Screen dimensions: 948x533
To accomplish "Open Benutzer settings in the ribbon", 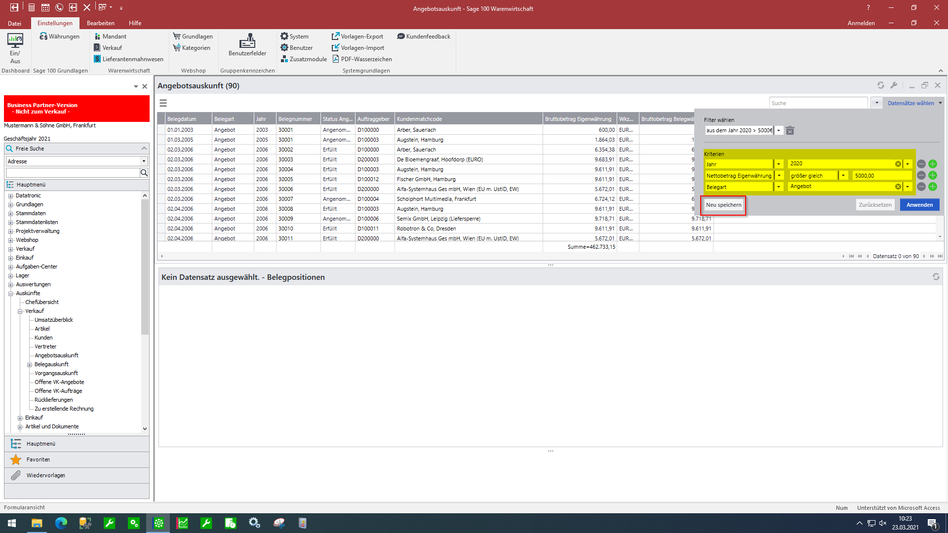I will point(296,48).
